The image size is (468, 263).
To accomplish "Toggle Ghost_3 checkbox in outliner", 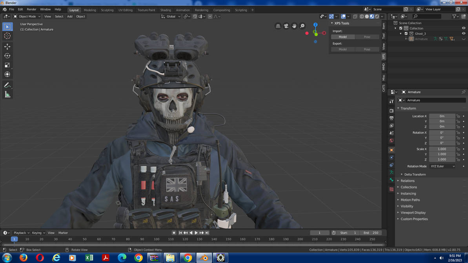I will pyautogui.click(x=406, y=34).
